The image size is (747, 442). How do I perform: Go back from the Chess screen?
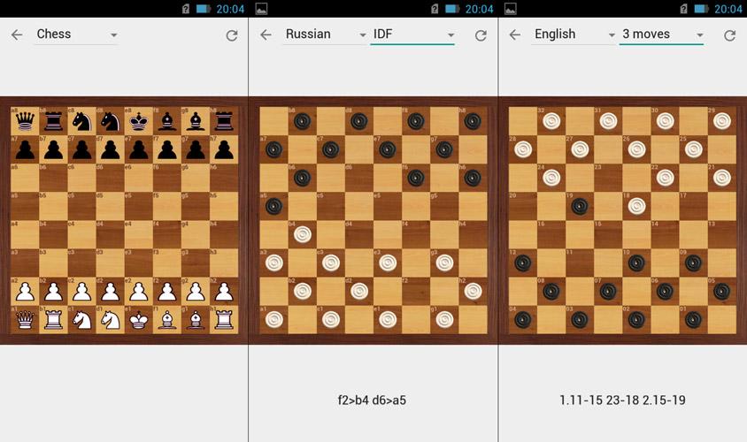click(17, 34)
